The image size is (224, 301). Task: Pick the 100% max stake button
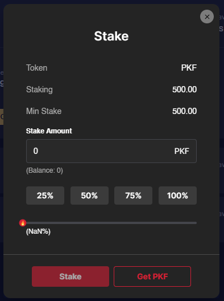click(177, 196)
